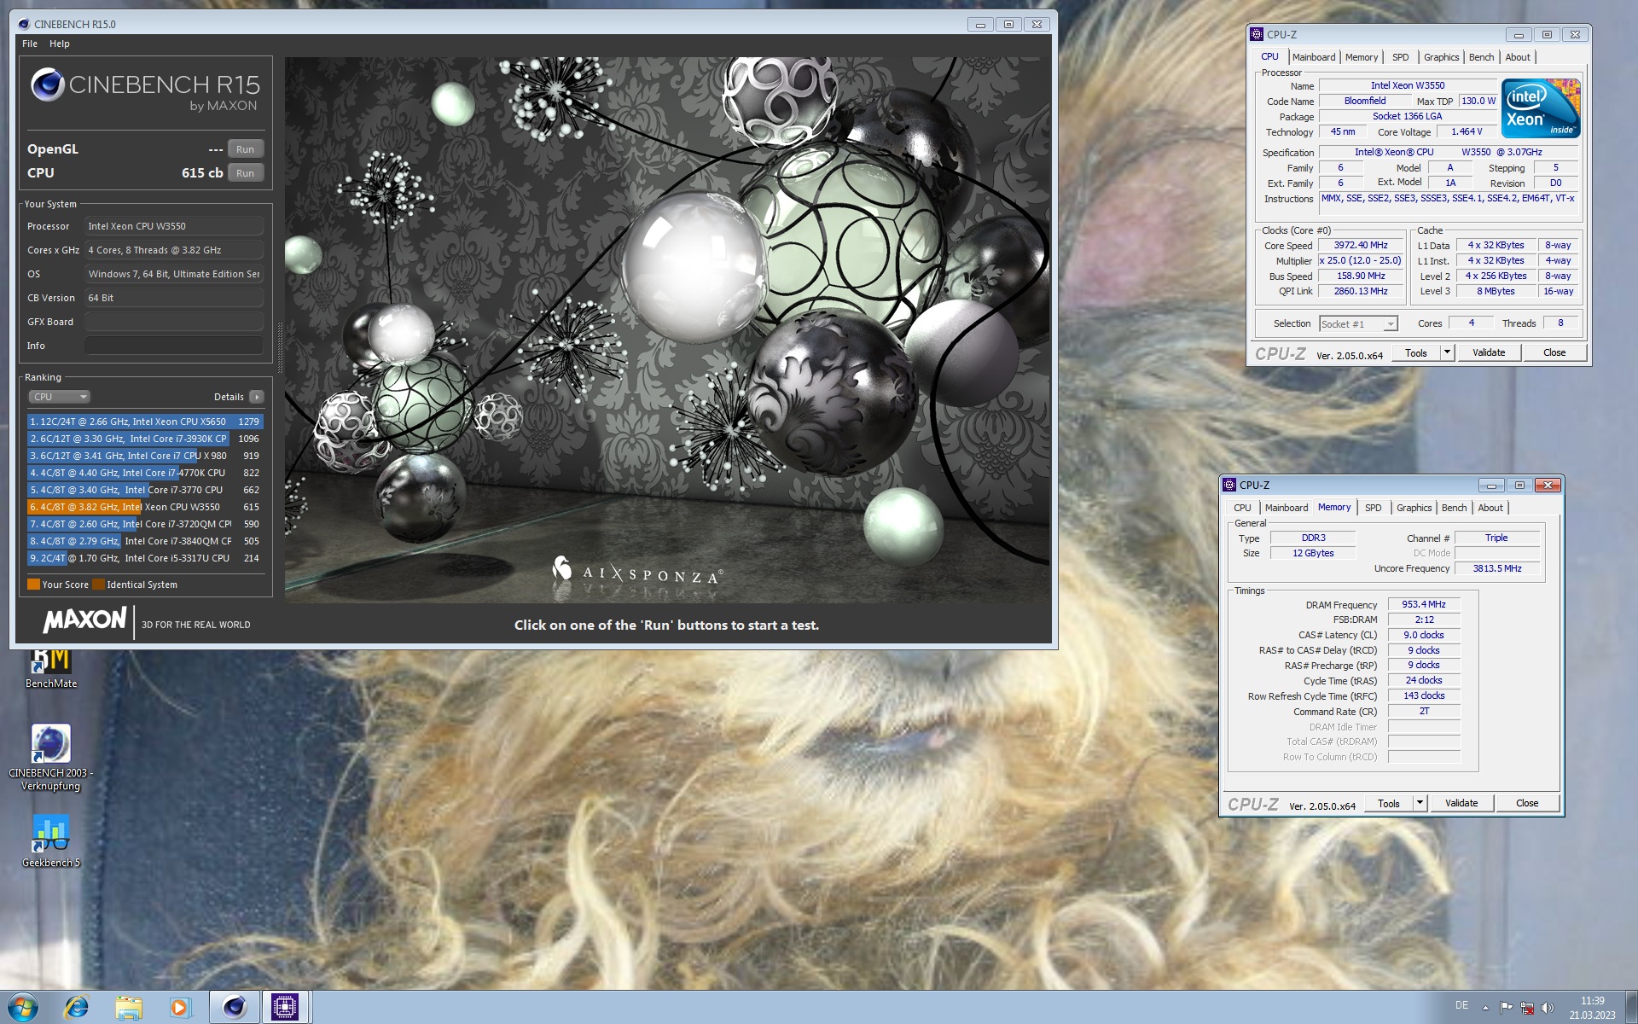Open Tools dropdown arrow in Memory CPU-Z

tap(1420, 803)
